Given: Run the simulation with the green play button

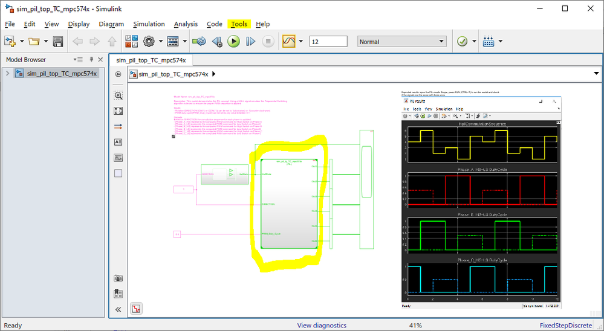Looking at the screenshot, I should 233,42.
